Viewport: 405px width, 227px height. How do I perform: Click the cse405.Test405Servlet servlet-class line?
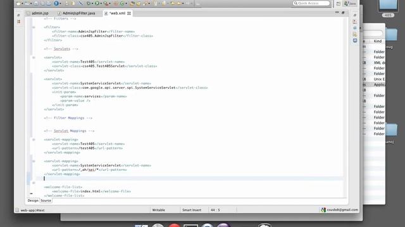[x=104, y=66]
